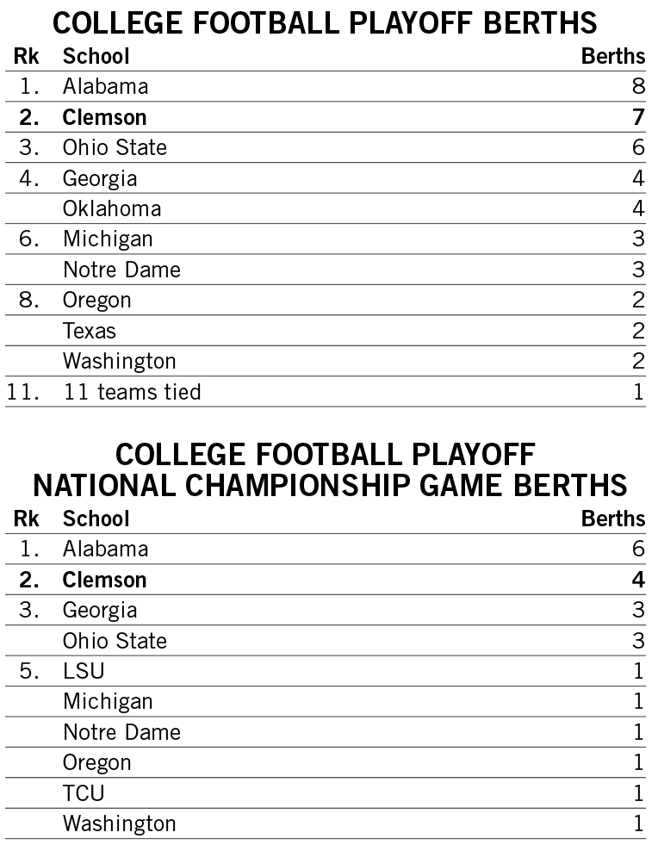
Task: Click Alabama in the playoff berths table
Action: (105, 87)
